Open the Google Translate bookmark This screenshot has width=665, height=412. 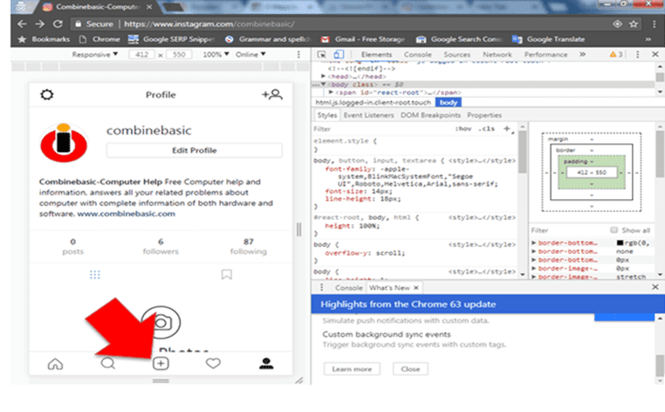548,39
